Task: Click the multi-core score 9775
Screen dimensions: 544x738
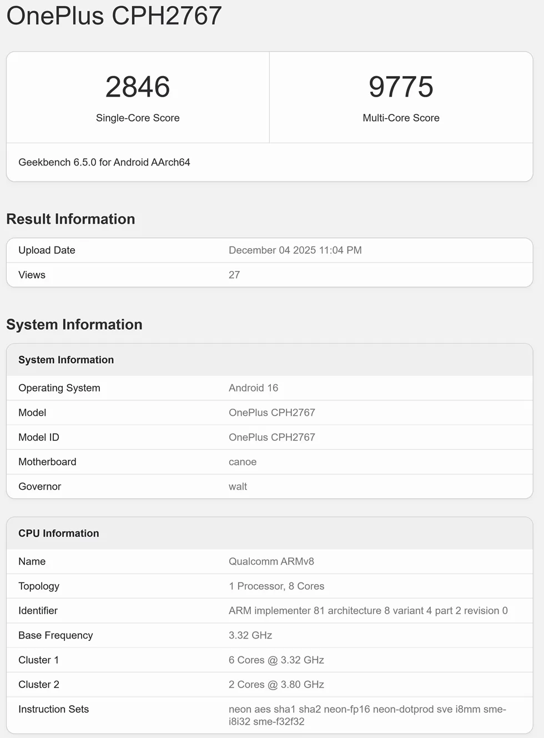Action: 401,87
